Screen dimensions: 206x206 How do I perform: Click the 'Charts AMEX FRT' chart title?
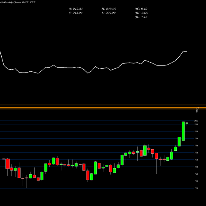(x=24, y=2)
